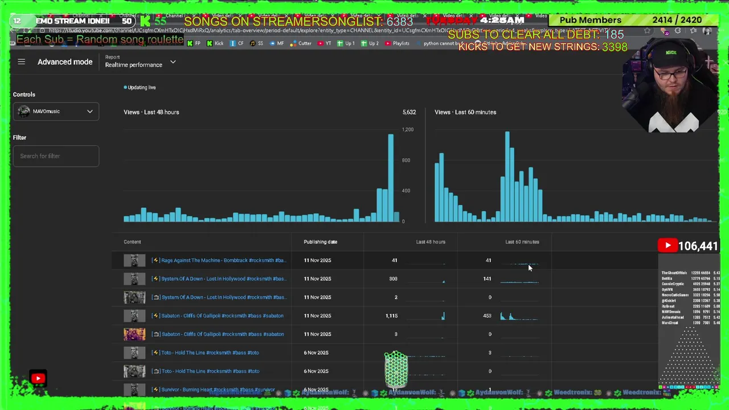Click the colorful thumbnail of the Sabaton row with 3 views

pyautogui.click(x=134, y=334)
